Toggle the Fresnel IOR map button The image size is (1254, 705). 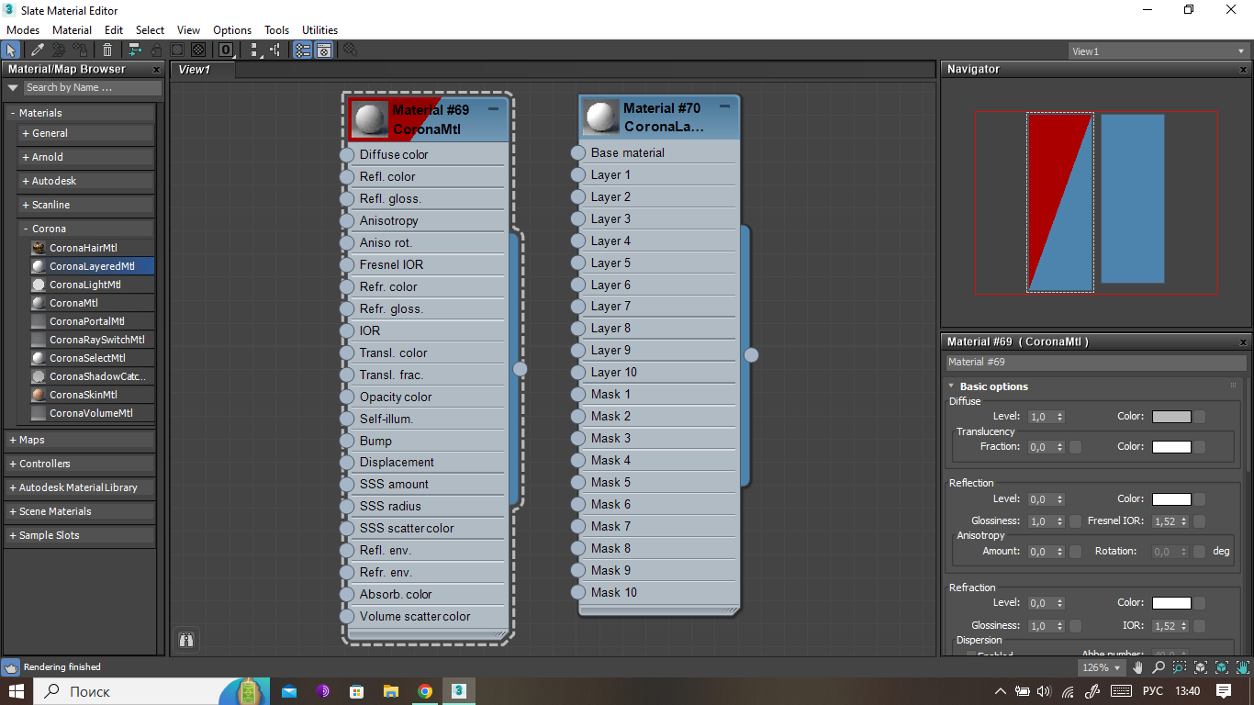[x=1200, y=521]
